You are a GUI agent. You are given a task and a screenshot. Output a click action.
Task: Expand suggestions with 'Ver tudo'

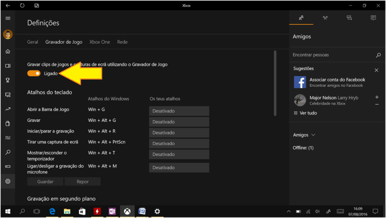[x=308, y=113]
